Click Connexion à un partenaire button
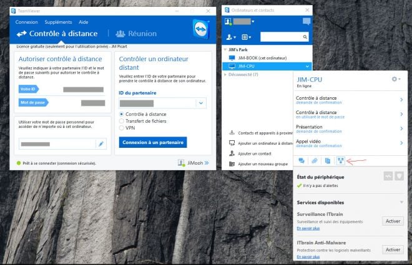The width and height of the screenshot is (412, 265). (x=153, y=142)
